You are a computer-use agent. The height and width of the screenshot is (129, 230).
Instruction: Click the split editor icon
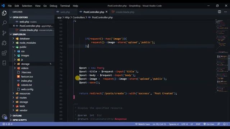[x=220, y=12]
